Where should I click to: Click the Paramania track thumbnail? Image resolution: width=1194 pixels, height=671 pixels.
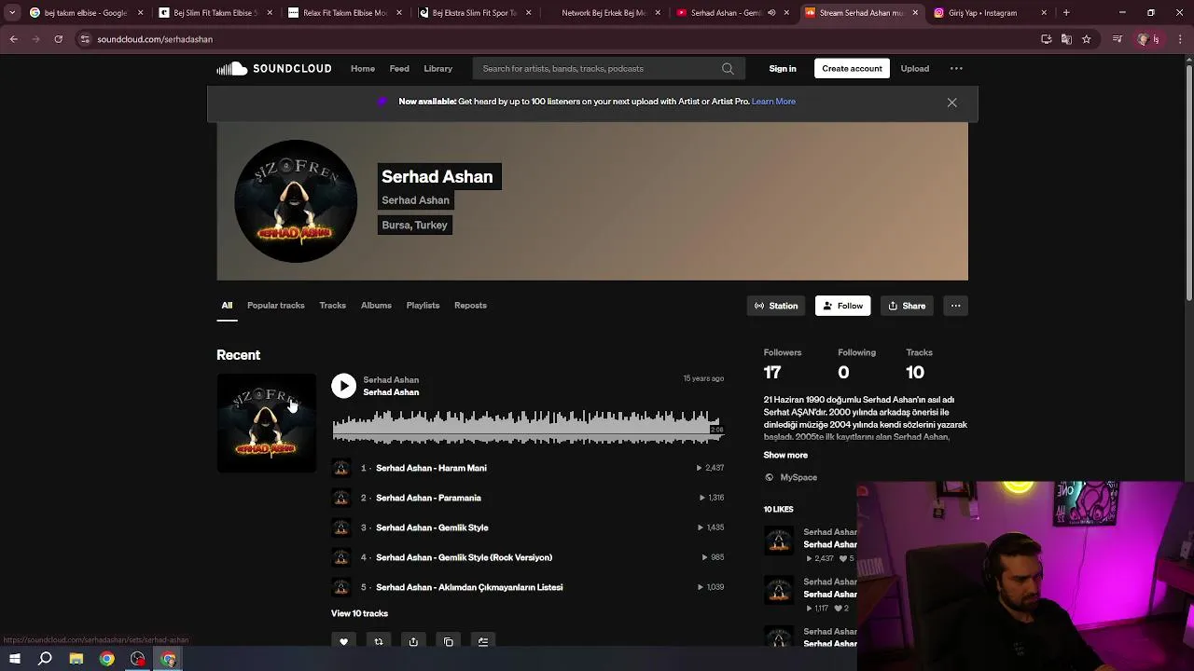coord(340,498)
